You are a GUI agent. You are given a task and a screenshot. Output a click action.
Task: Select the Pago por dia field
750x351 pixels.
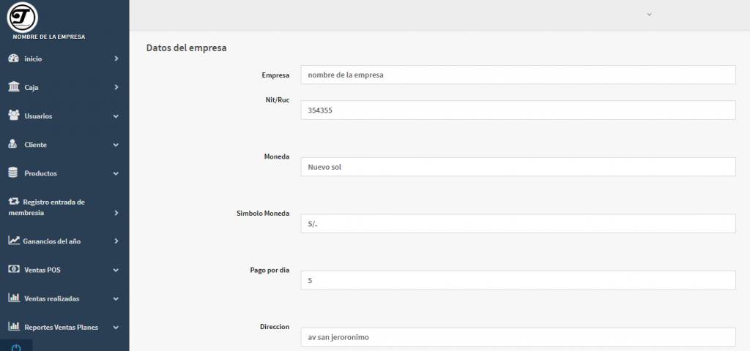point(517,280)
